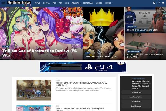Visit the Facebook page icon
166x111 pixels.
tap(159, 3)
